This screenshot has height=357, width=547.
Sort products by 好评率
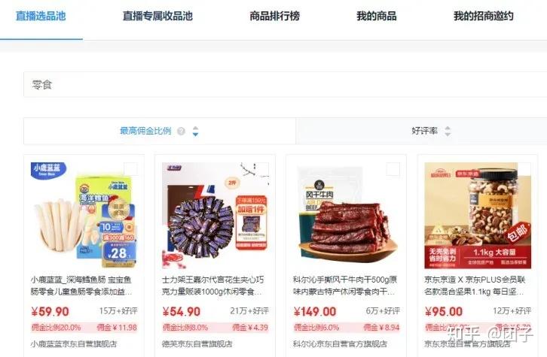click(424, 131)
